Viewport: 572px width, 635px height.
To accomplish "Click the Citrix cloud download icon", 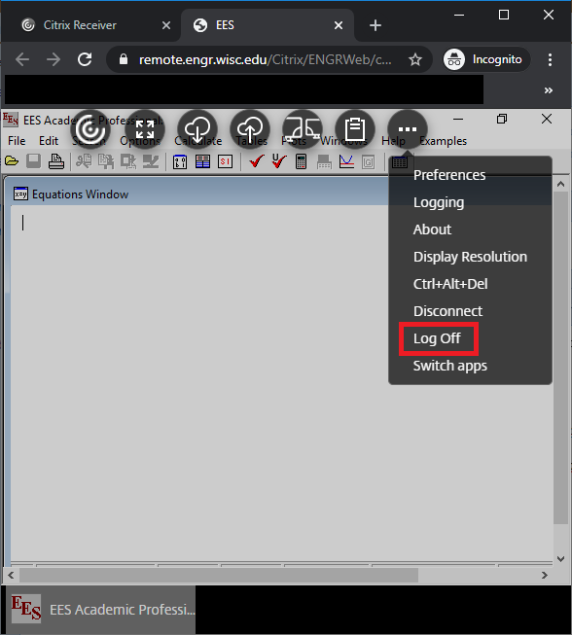I will (x=197, y=129).
